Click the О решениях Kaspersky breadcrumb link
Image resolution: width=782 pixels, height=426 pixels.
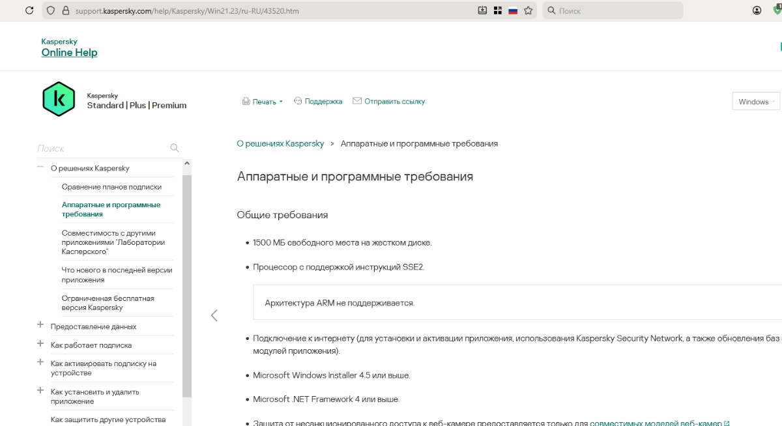coord(280,143)
